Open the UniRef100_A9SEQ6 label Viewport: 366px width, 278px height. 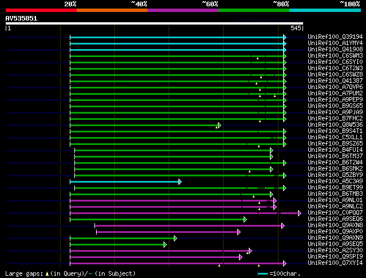point(335,219)
